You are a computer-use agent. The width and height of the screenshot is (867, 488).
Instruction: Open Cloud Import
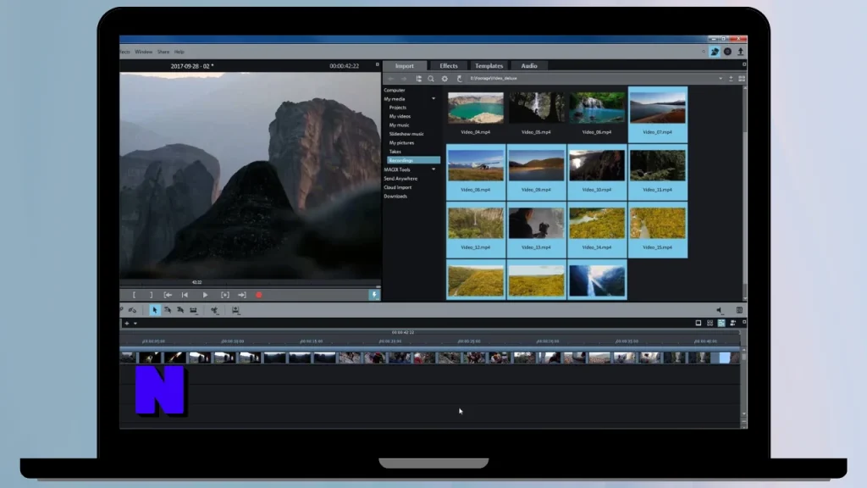[398, 187]
